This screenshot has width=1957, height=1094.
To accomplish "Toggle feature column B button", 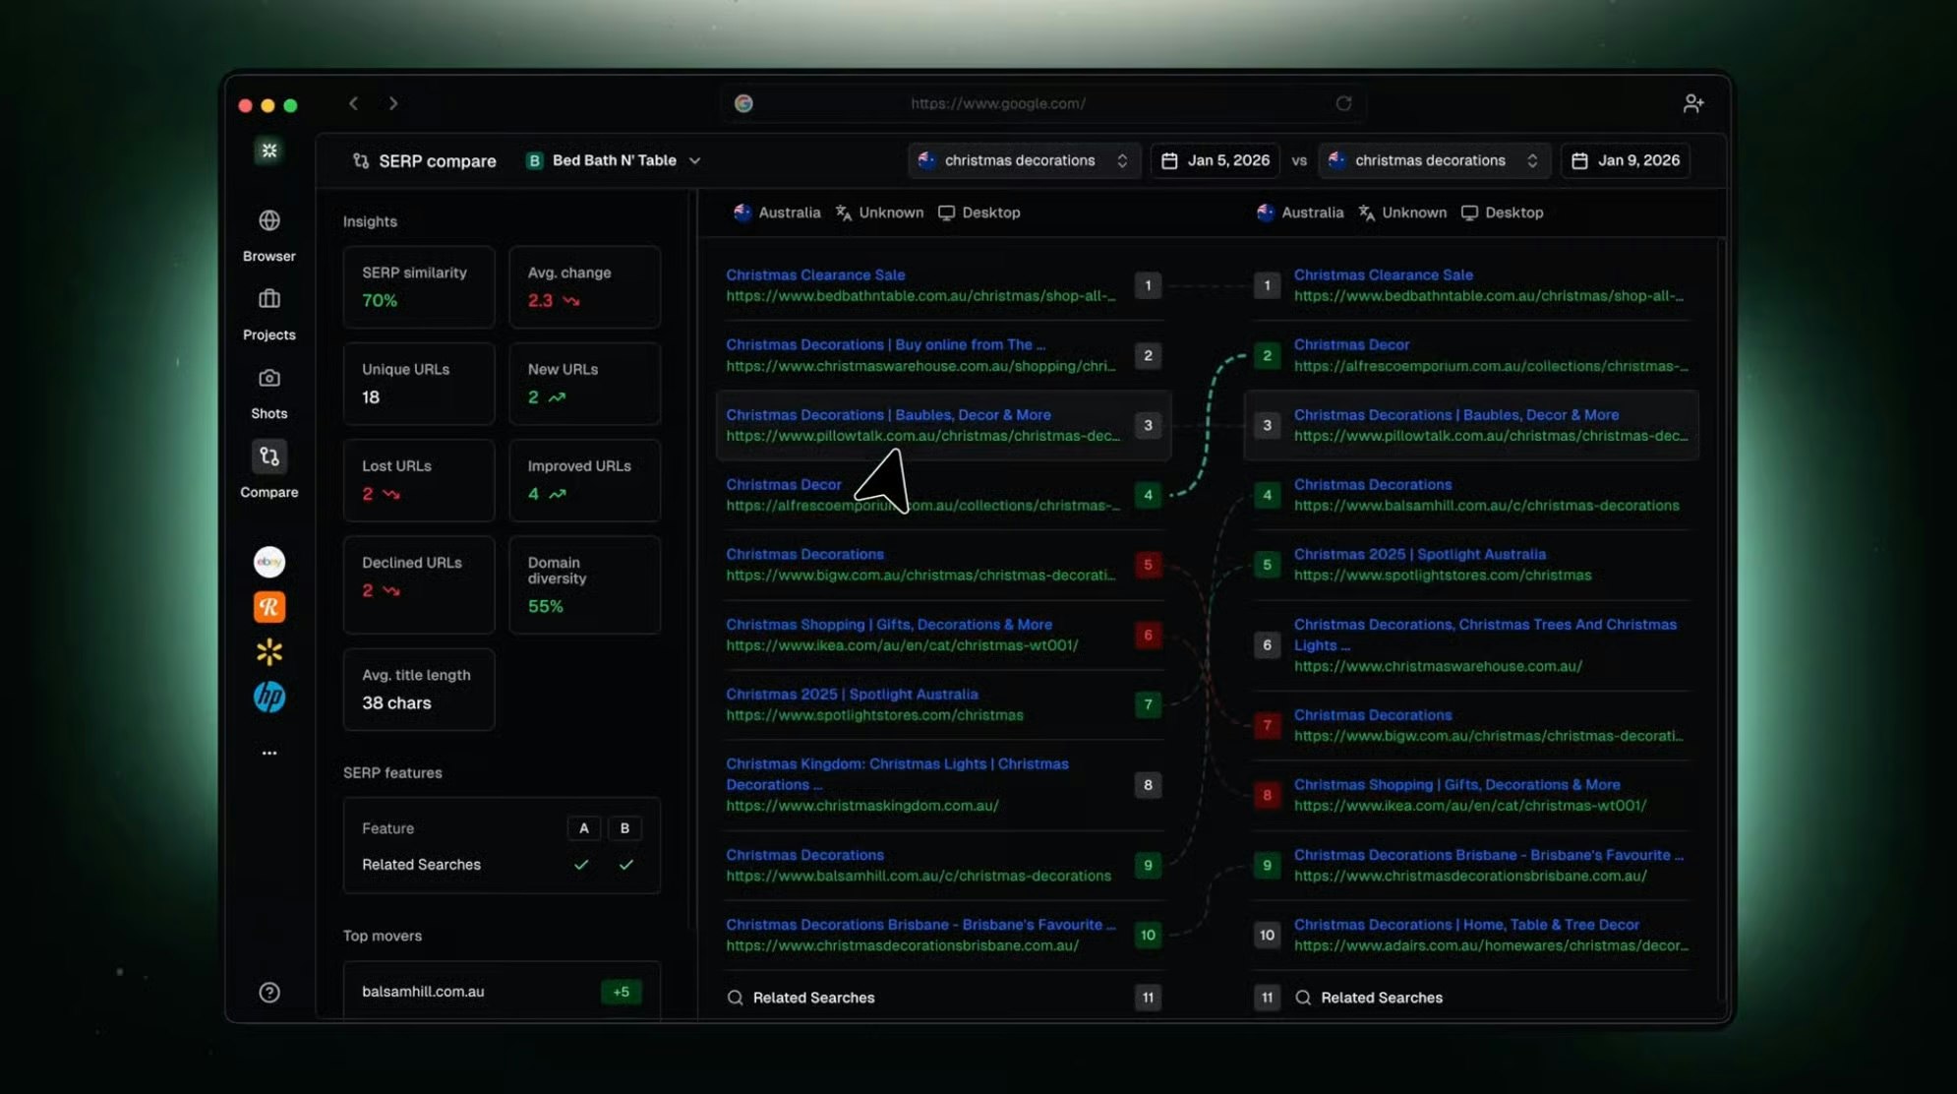I will click(624, 828).
